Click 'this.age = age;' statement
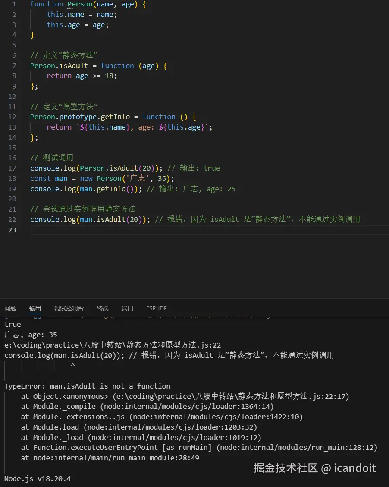The height and width of the screenshot is (487, 389). pos(78,25)
